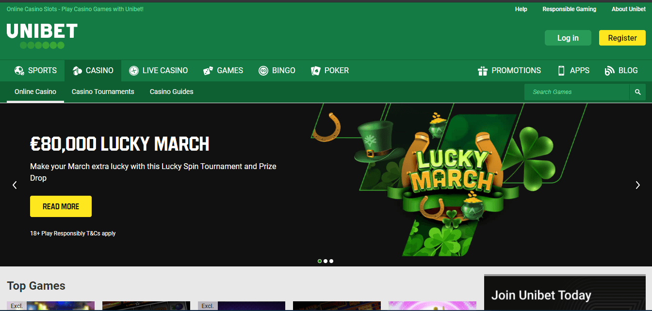Click the Read More button
The height and width of the screenshot is (311, 652).
click(x=61, y=206)
